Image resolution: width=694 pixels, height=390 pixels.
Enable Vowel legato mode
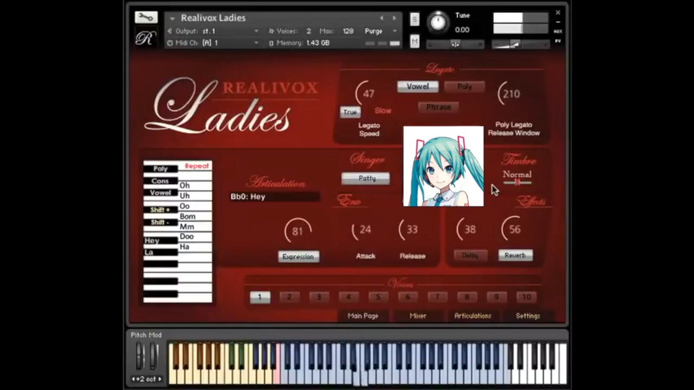tap(418, 87)
